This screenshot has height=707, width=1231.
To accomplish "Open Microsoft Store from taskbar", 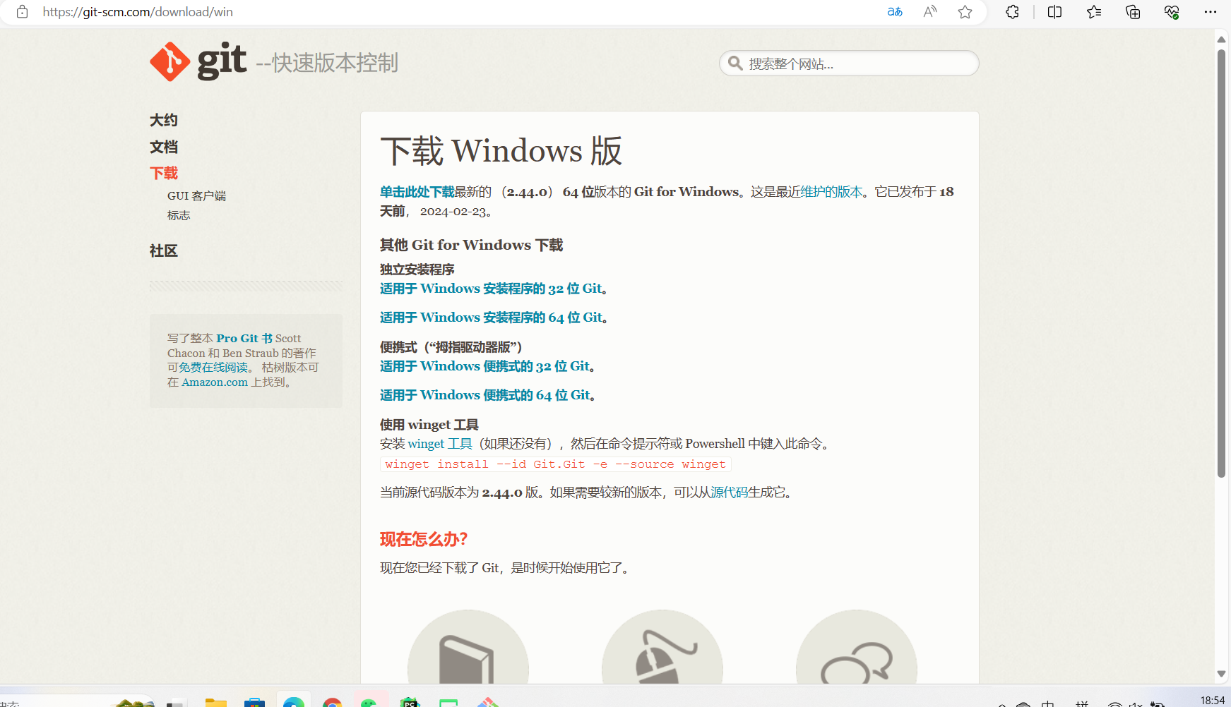I will 254,702.
